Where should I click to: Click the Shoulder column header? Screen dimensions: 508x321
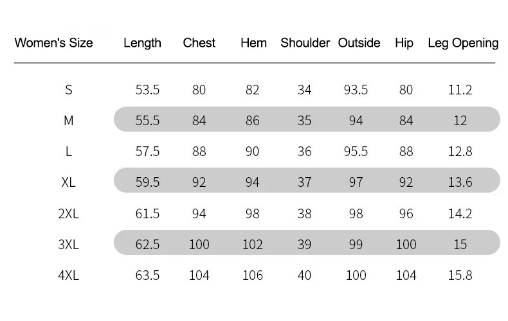tap(305, 43)
